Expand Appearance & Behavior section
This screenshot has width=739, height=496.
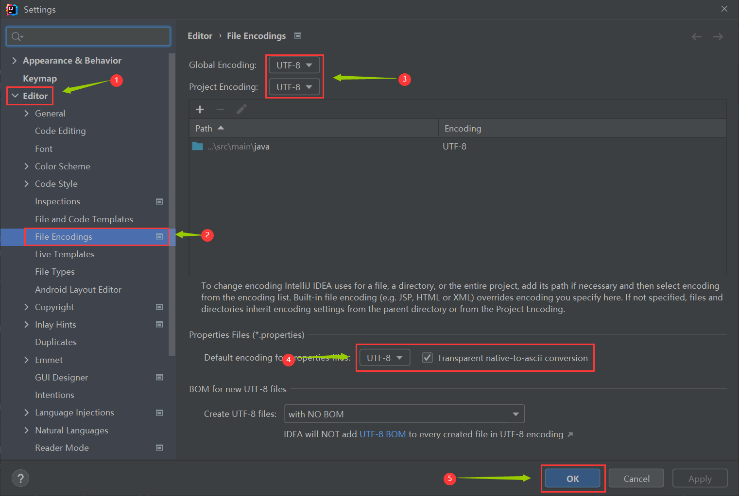coord(15,61)
